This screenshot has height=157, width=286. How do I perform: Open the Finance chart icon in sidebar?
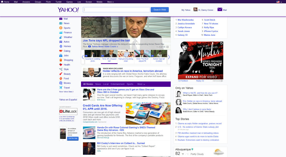61,32
